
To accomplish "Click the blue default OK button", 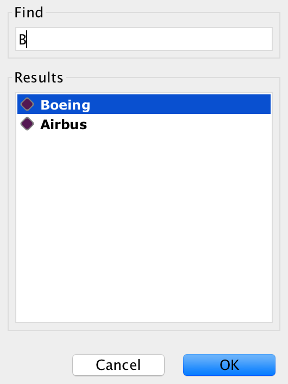I will point(229,365).
